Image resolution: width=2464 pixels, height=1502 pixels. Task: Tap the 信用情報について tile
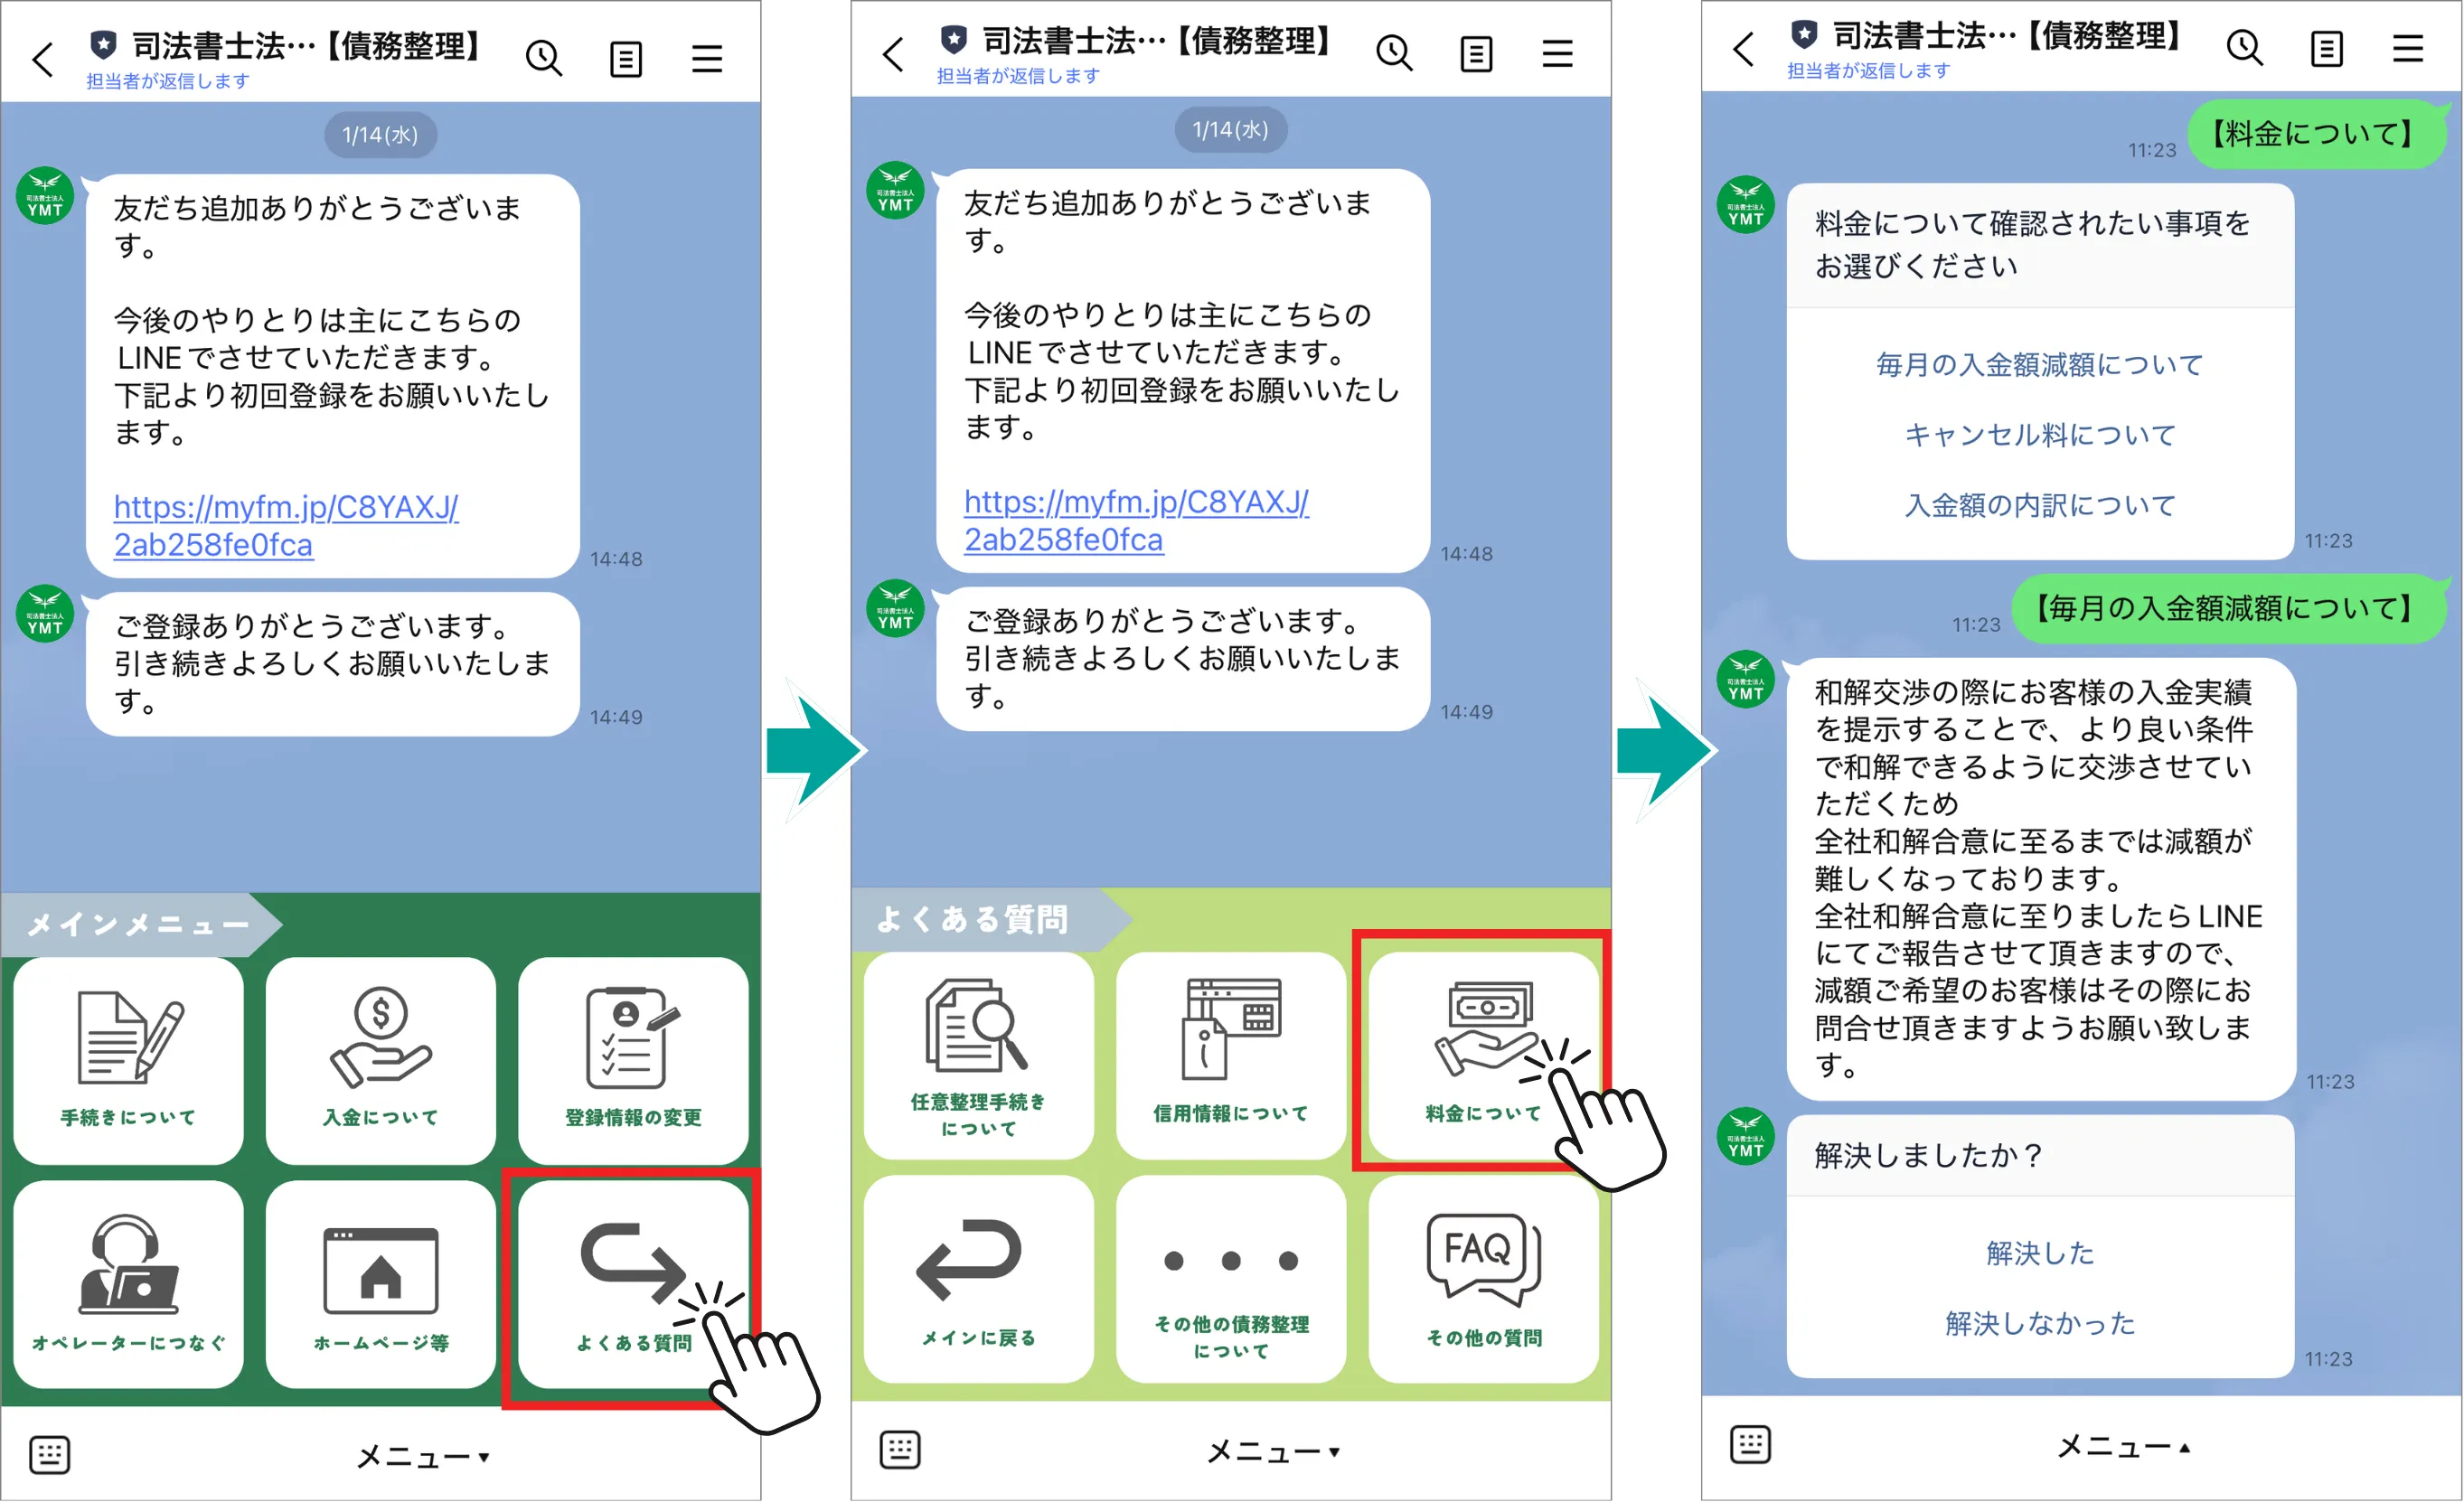[x=1231, y=1055]
